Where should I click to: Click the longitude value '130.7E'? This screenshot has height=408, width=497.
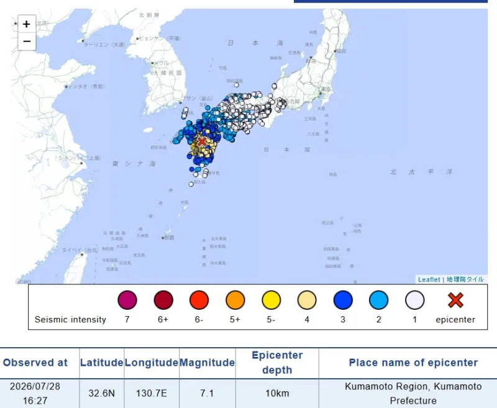(152, 393)
